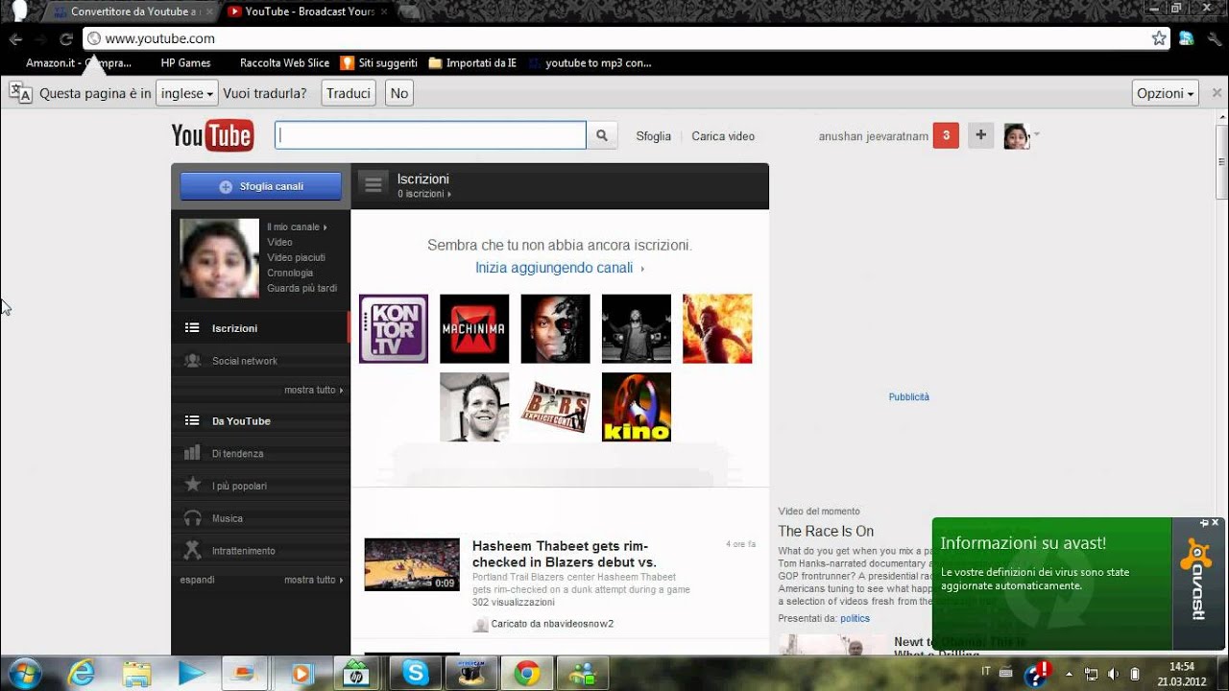The width and height of the screenshot is (1229, 691).
Task: Click the I più popolari star icon
Action: point(192,486)
